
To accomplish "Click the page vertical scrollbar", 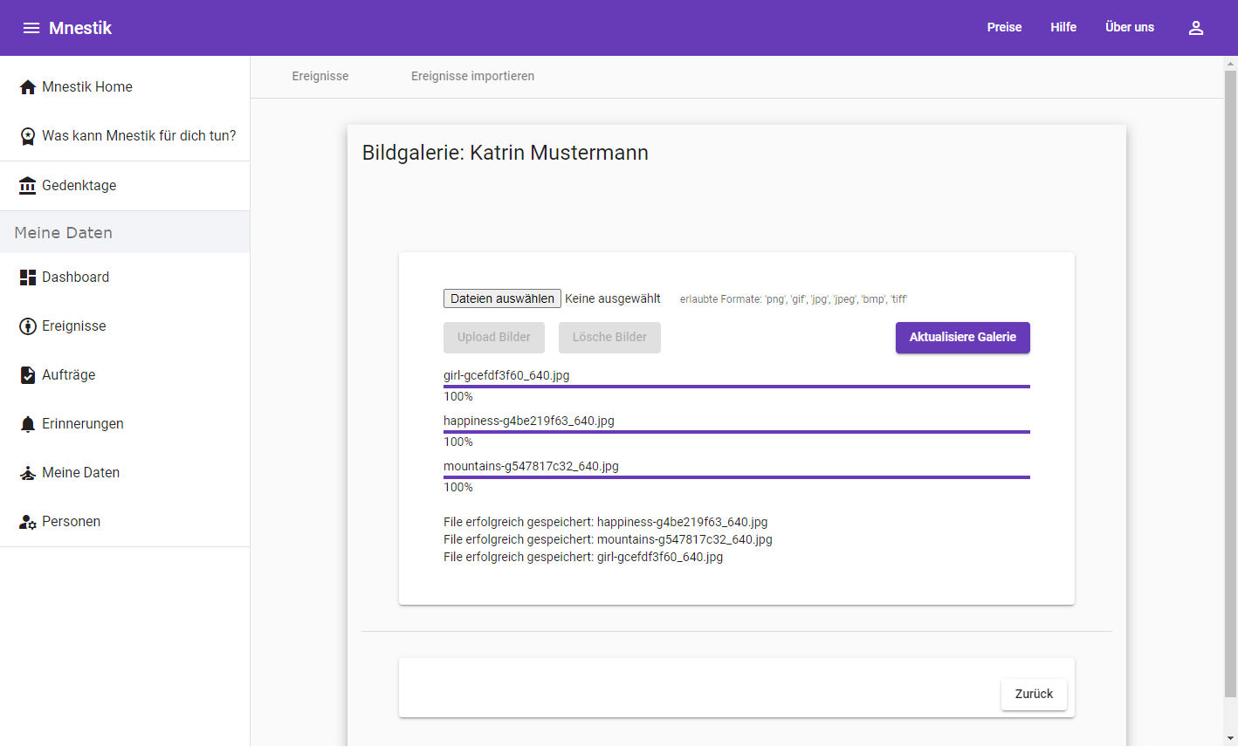I will pos(1230,384).
